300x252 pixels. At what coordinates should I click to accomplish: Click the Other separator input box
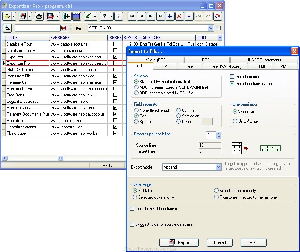[207, 121]
